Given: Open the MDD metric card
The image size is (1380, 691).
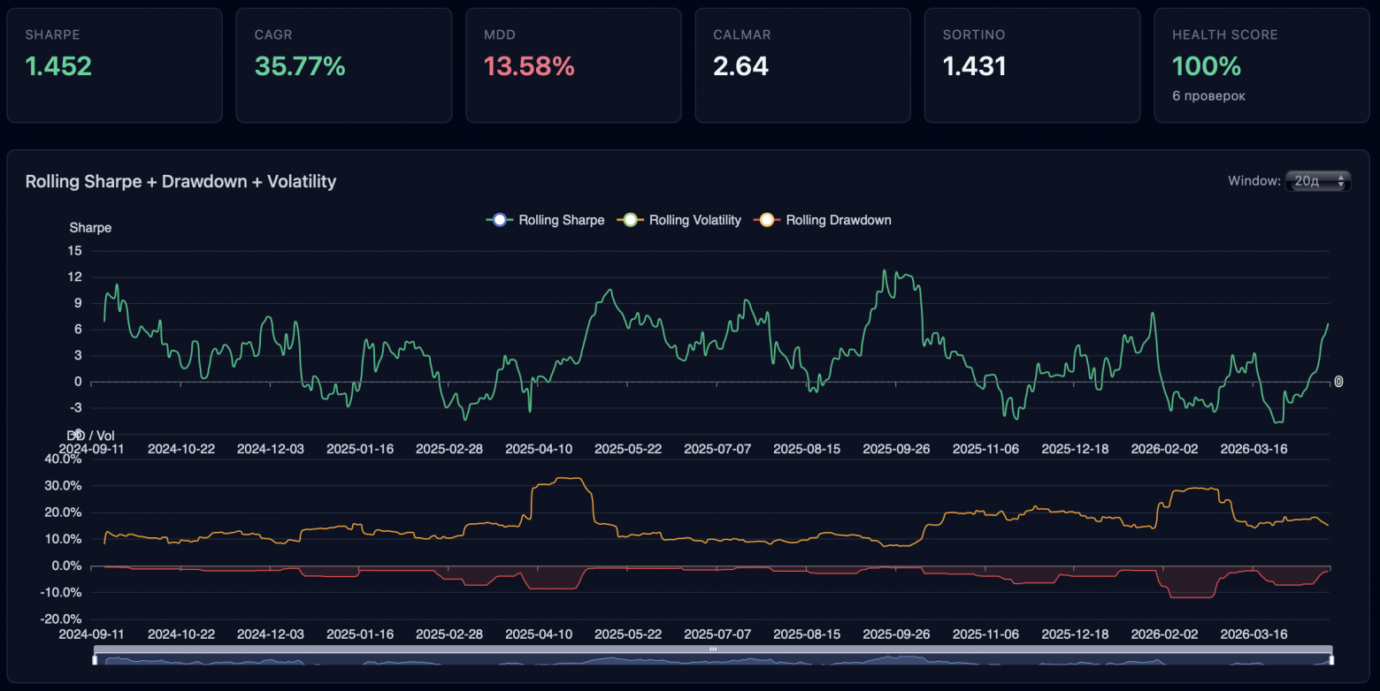Looking at the screenshot, I should coord(573,65).
